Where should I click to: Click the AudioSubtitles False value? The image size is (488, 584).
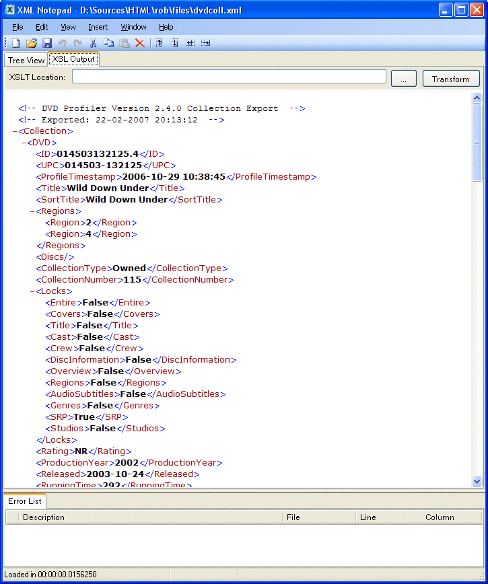[x=133, y=394]
